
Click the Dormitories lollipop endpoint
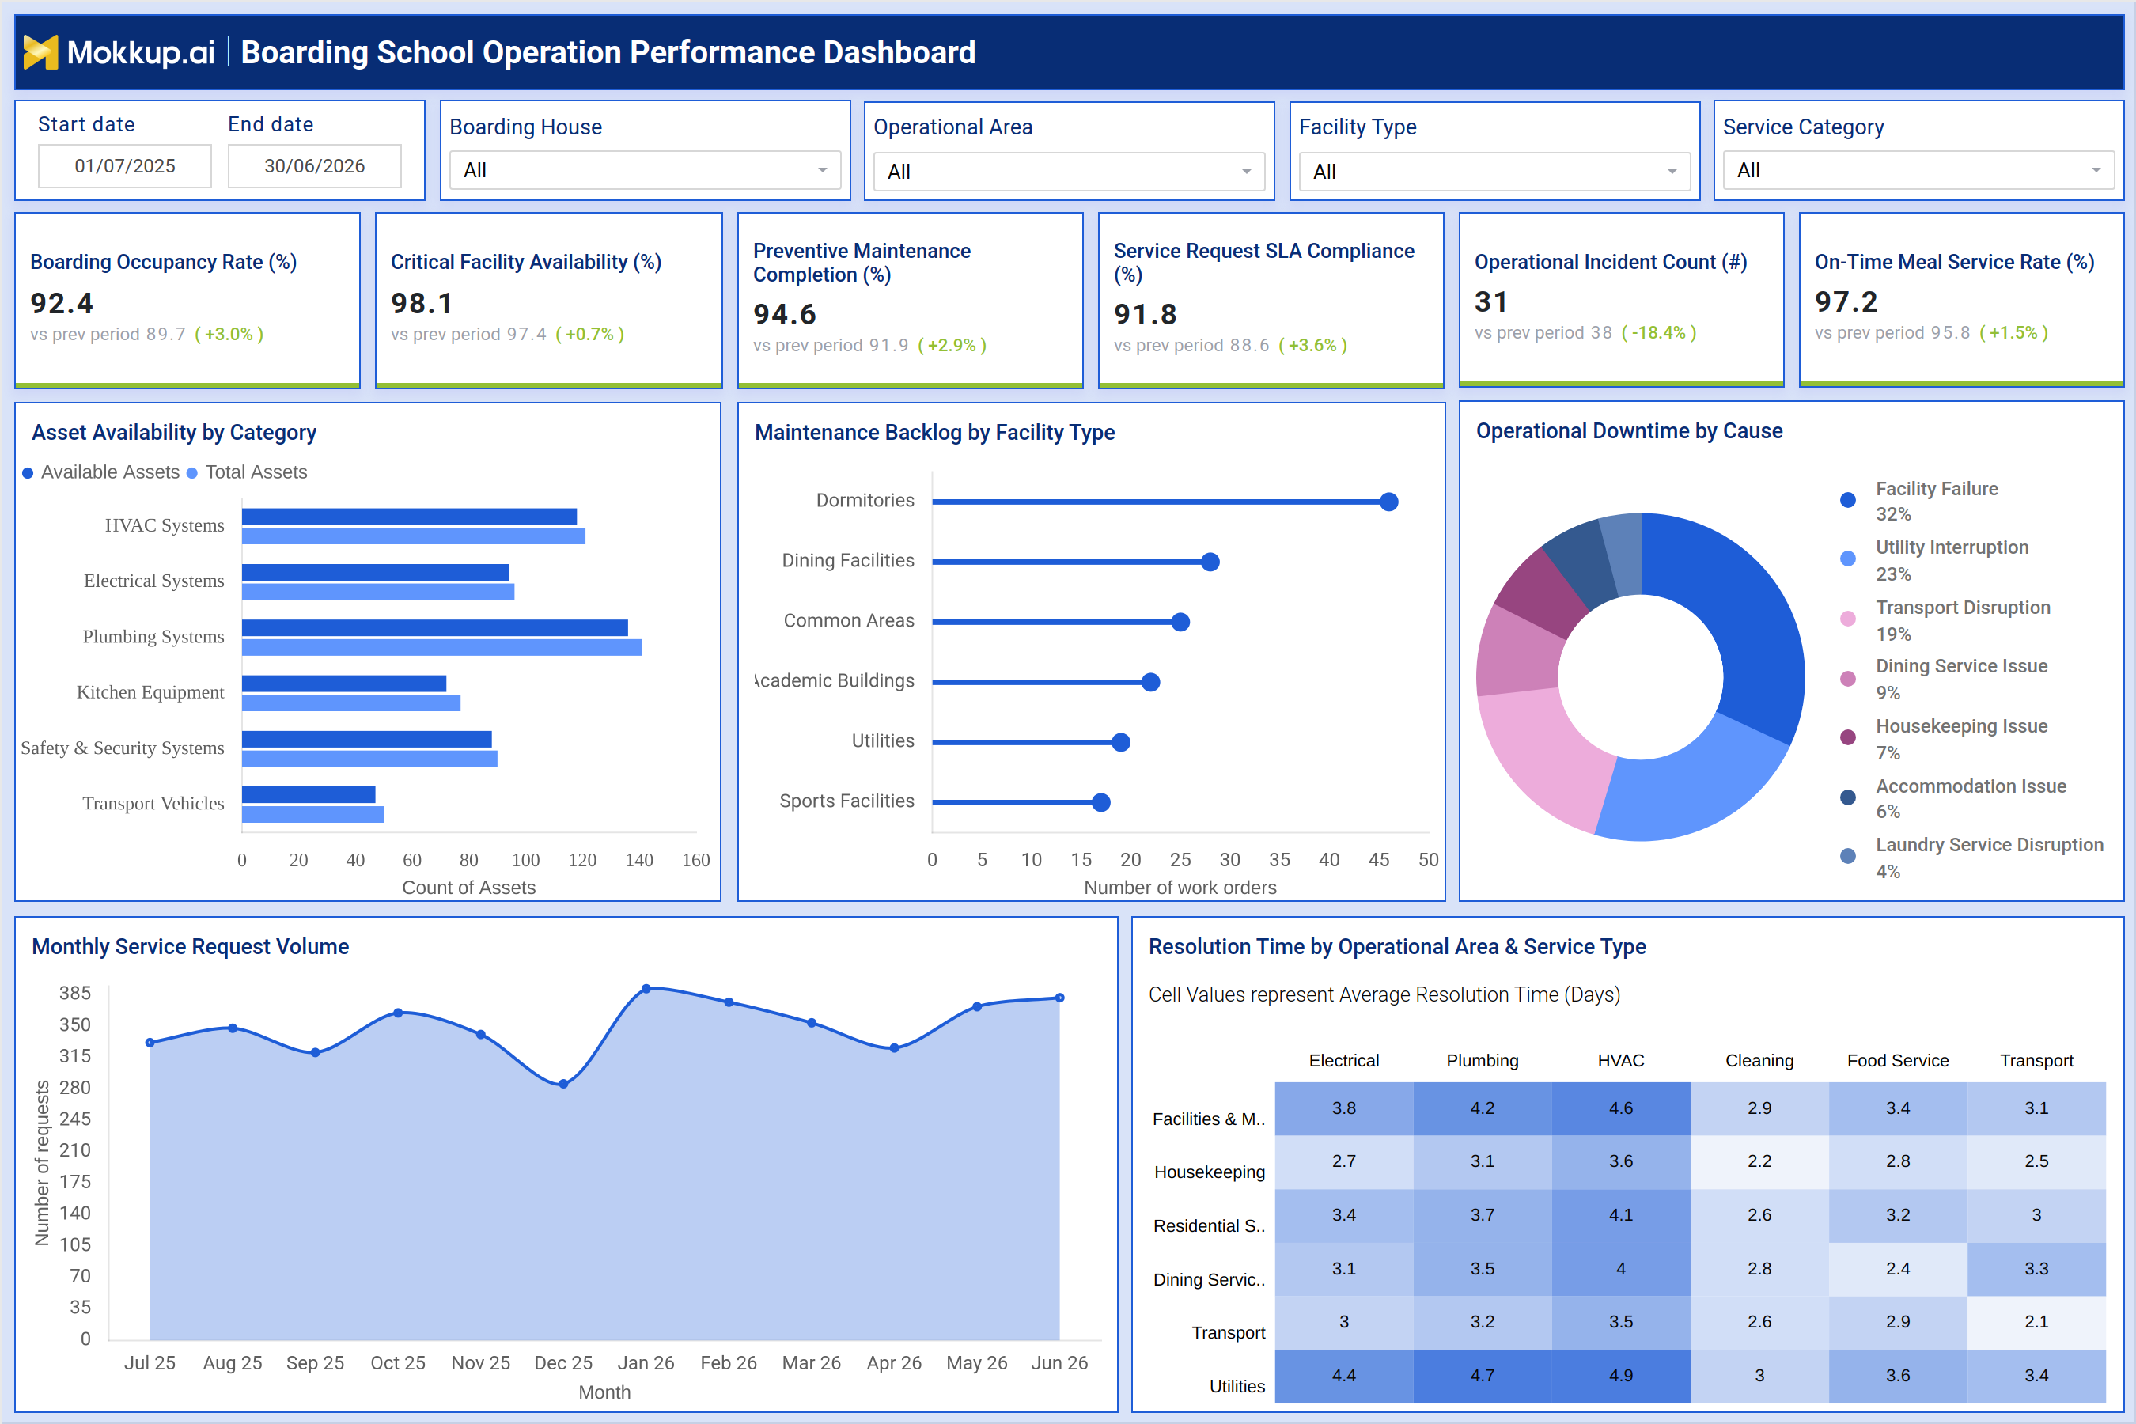[x=1388, y=502]
